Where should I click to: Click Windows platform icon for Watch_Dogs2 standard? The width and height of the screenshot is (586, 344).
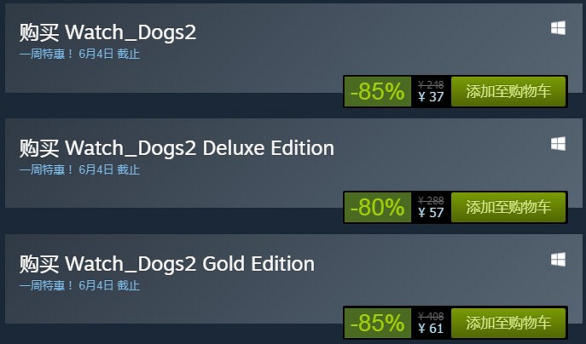click(558, 28)
